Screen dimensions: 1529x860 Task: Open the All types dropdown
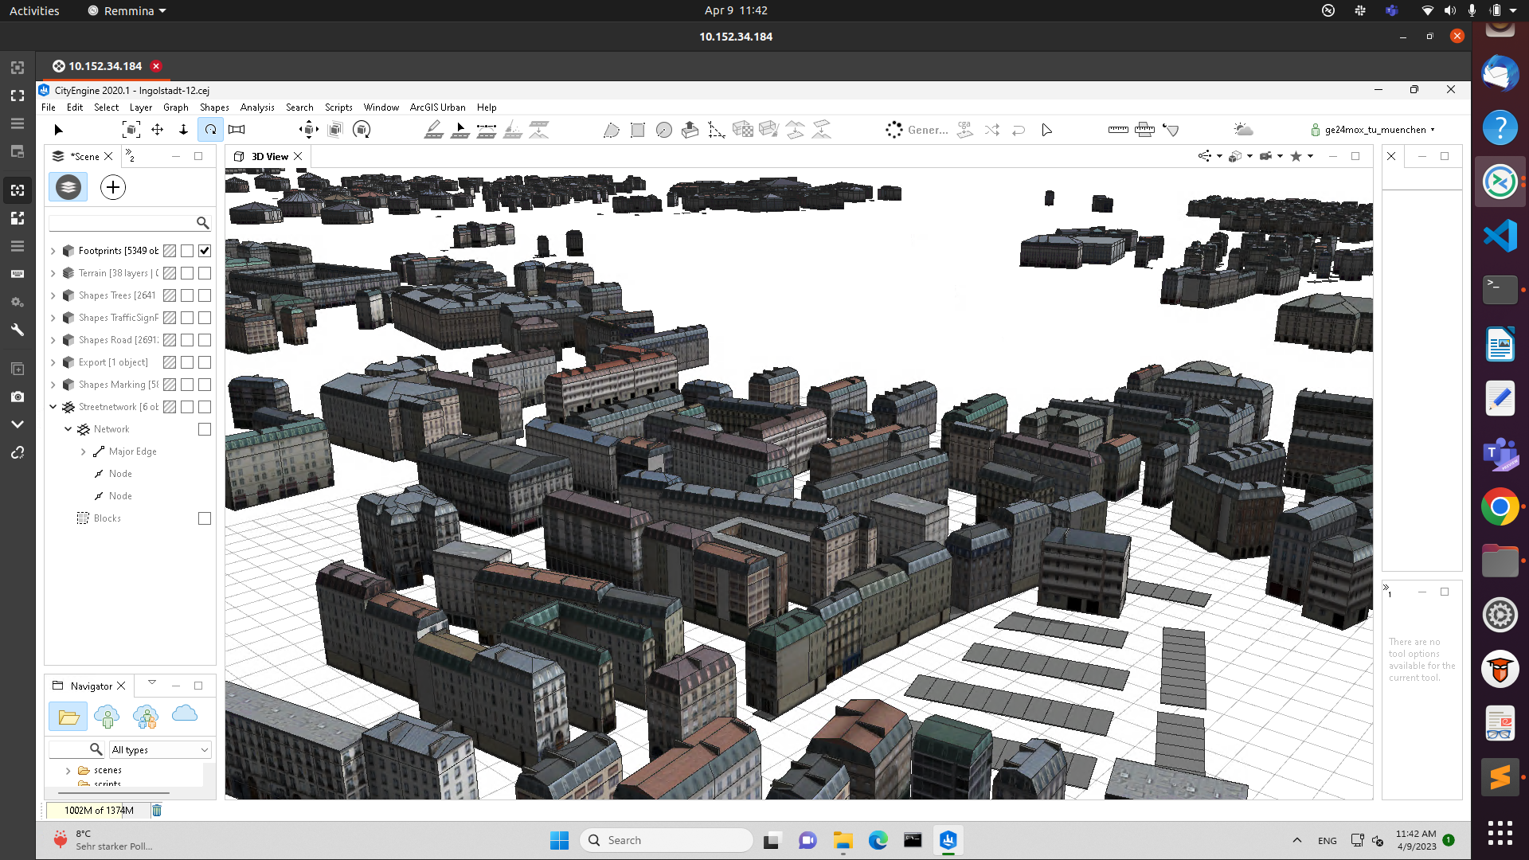pos(160,749)
